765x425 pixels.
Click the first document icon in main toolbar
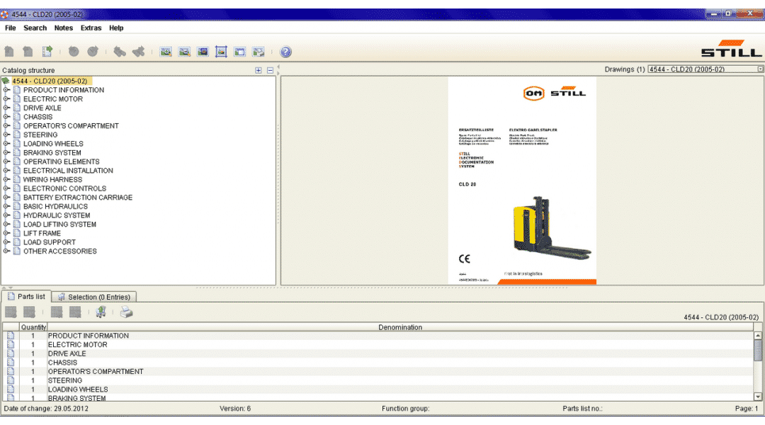(9, 51)
